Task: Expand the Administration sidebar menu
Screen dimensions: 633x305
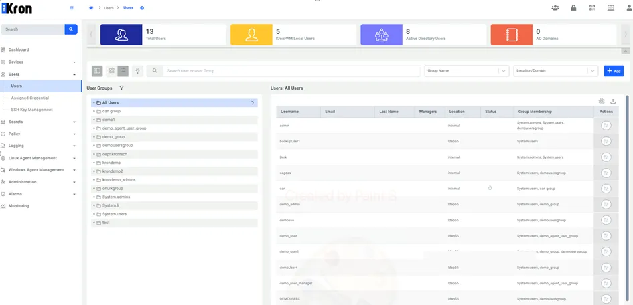Action: (x=74, y=182)
